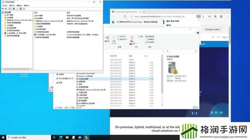Image resolution: width=250 pixels, height=140 pixels.
Task: Open Windows Start menu
Action: tap(3, 137)
